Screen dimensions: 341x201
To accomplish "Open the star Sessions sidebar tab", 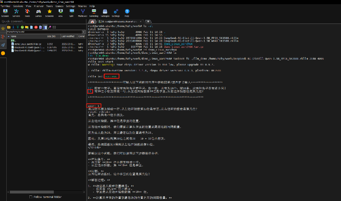I will pos(3,28).
